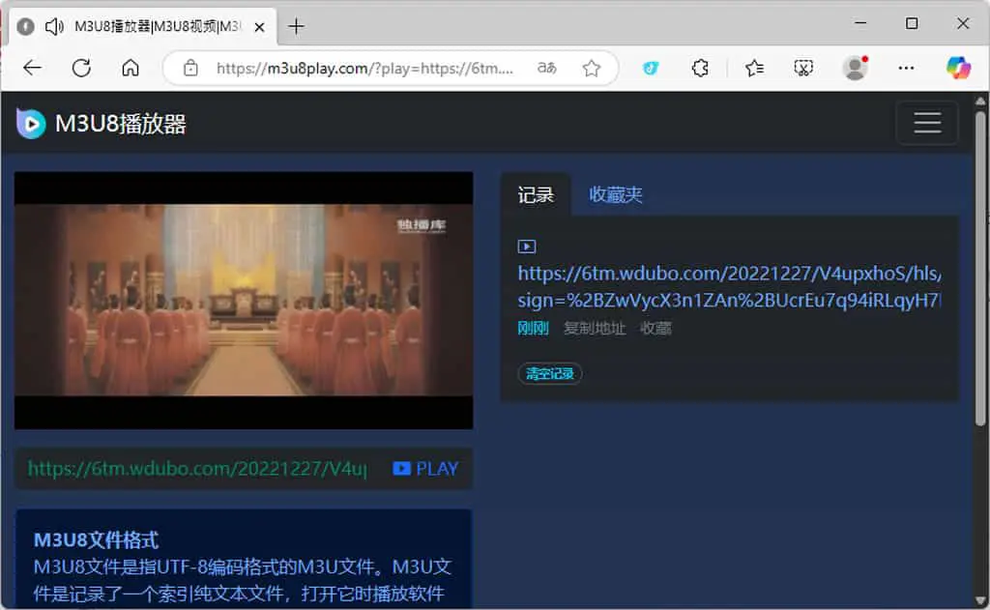990x610 pixels.
Task: Switch to the 收藏夹 tab
Action: point(616,194)
